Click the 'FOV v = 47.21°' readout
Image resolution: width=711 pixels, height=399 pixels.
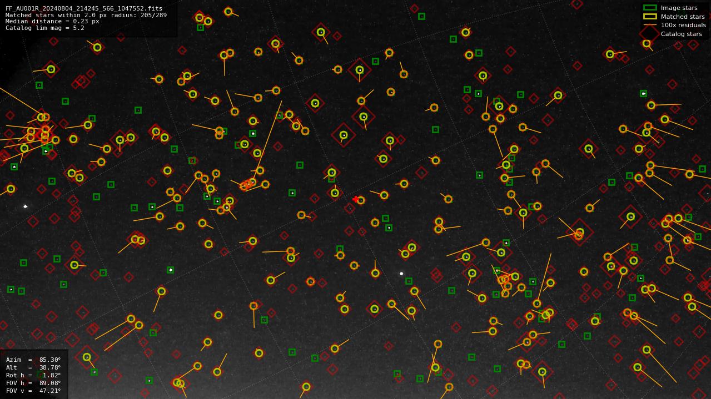point(33,391)
